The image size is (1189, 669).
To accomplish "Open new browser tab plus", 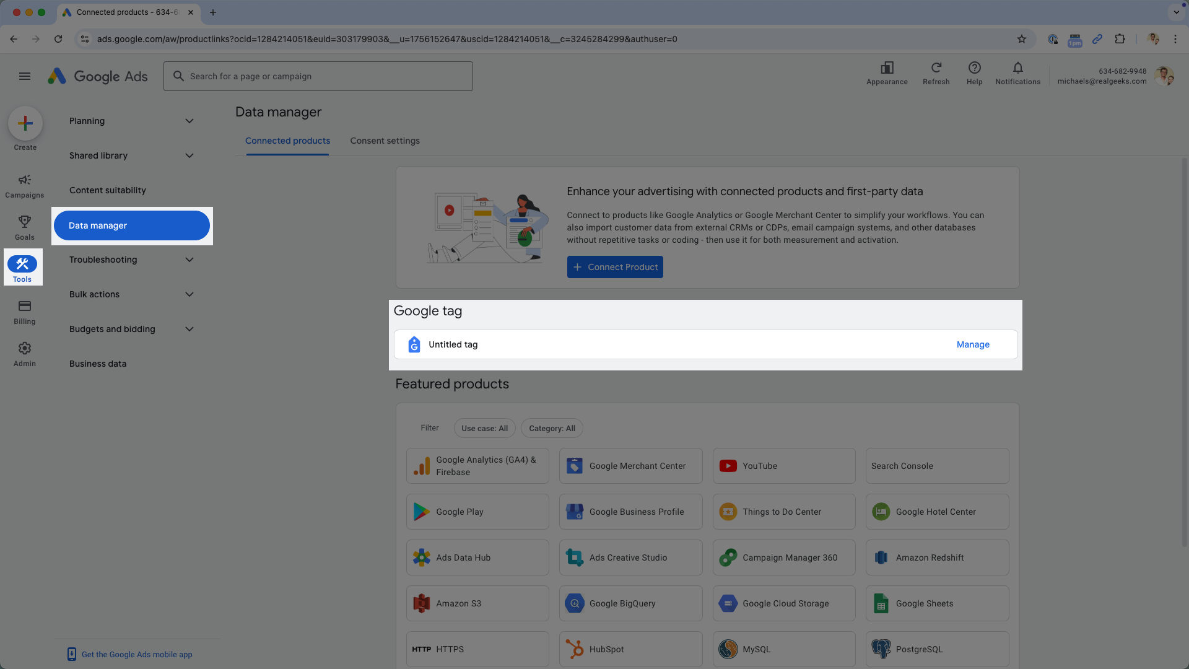I will point(212,12).
